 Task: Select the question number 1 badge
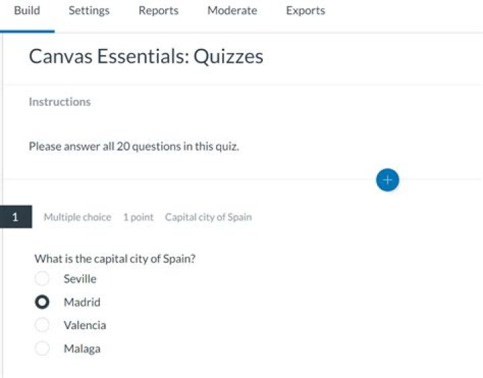pyautogui.click(x=15, y=217)
